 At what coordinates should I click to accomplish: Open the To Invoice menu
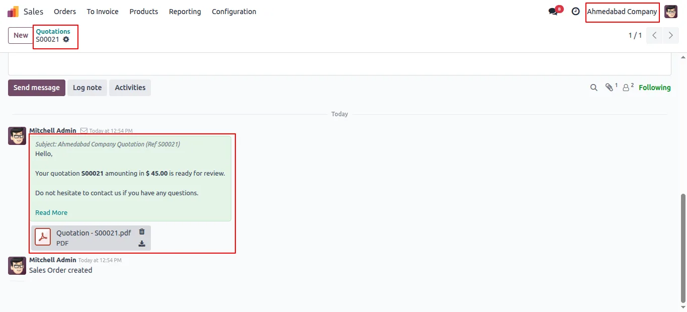(103, 12)
